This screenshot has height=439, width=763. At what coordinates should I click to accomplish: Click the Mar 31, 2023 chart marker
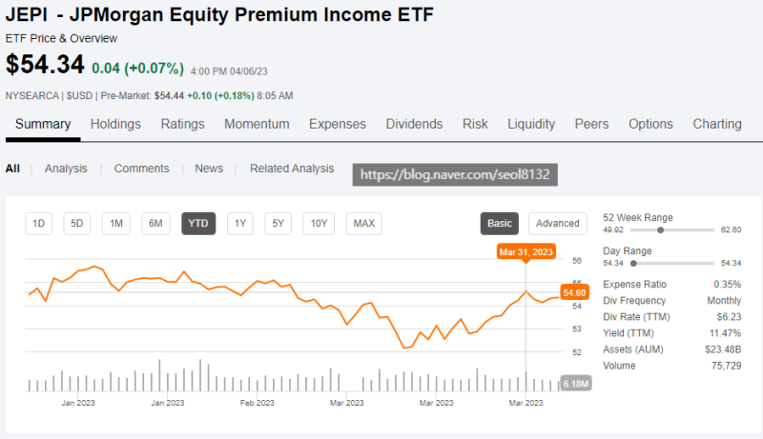click(x=526, y=252)
